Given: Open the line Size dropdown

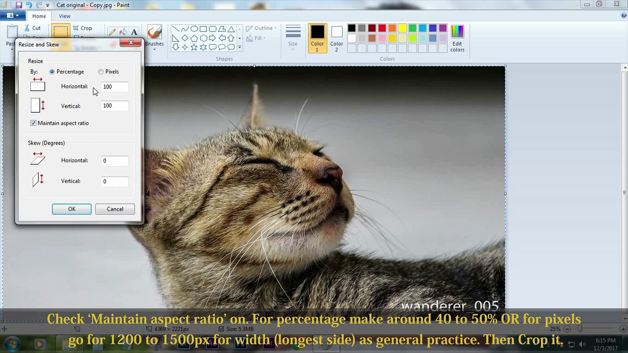Looking at the screenshot, I should (293, 37).
